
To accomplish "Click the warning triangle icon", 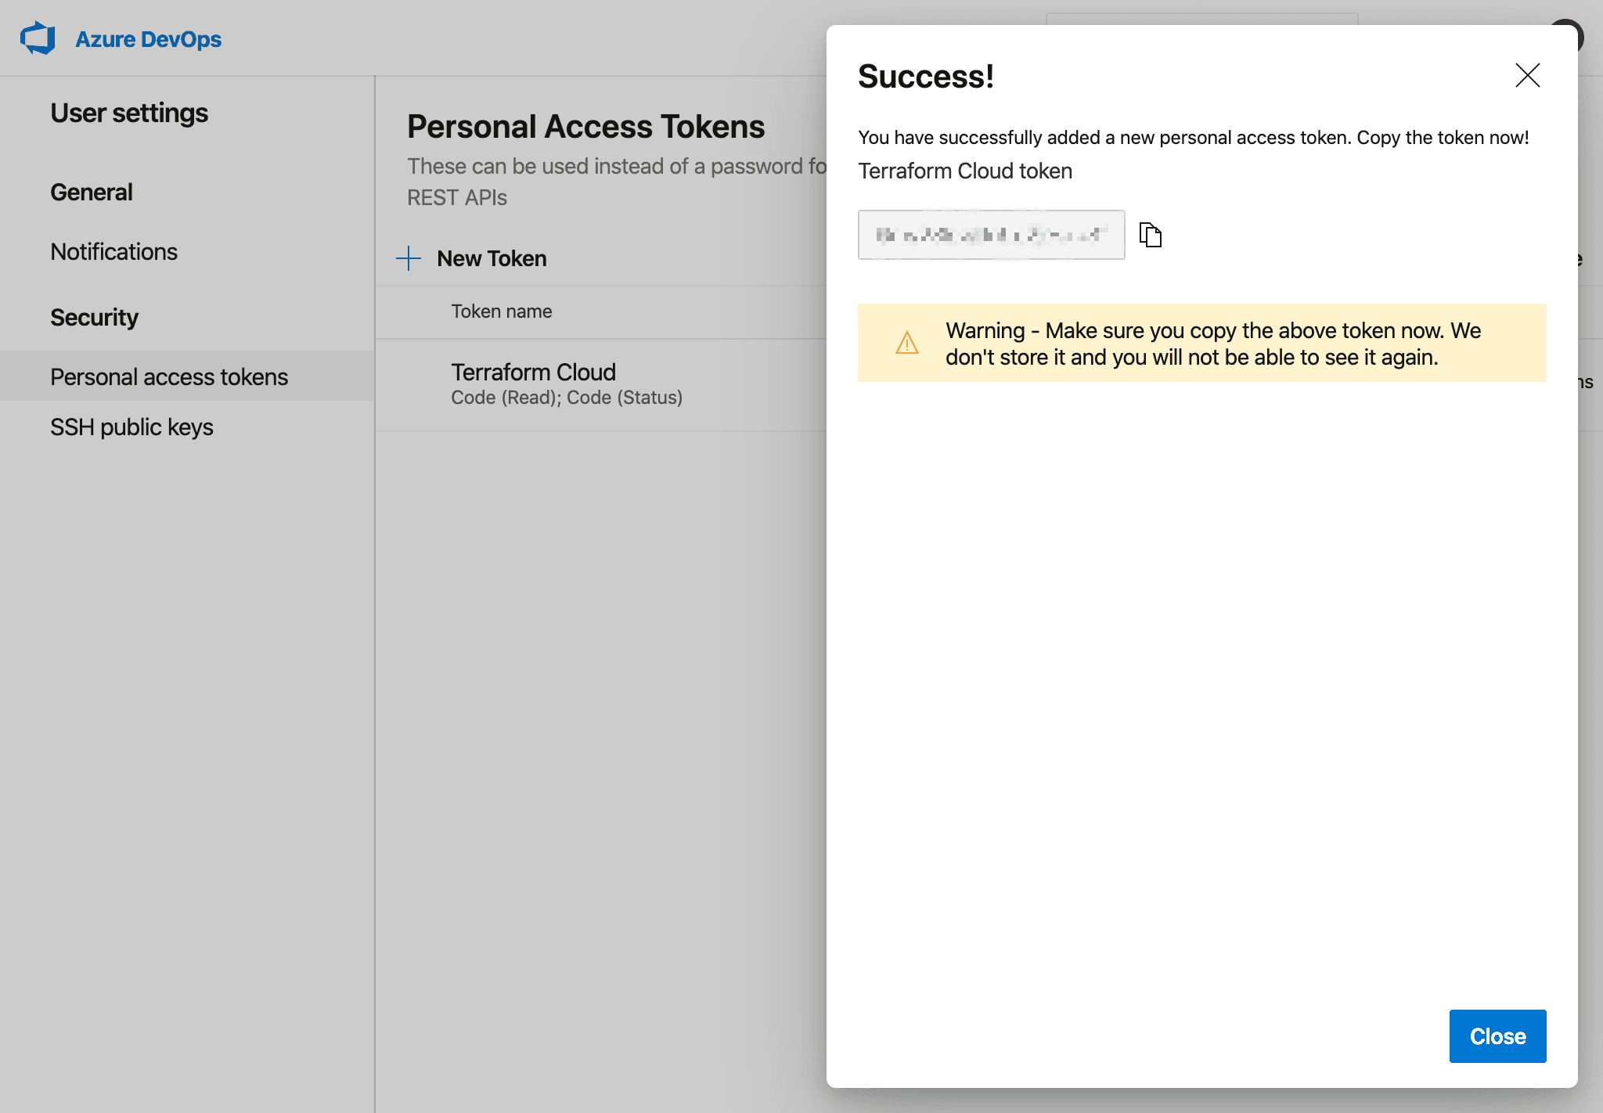I will tap(907, 343).
